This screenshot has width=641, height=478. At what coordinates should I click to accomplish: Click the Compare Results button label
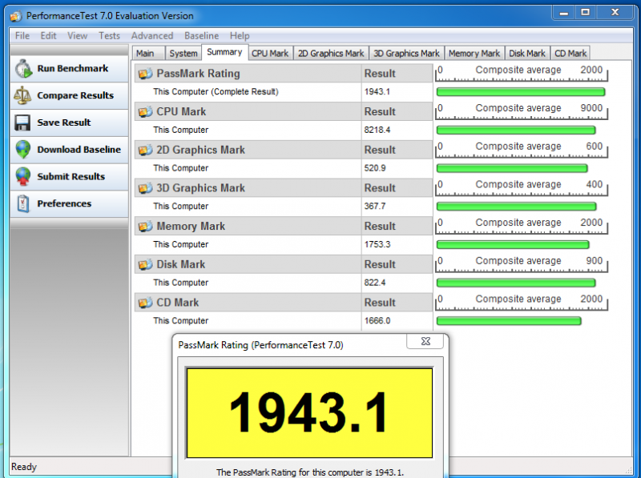[75, 95]
